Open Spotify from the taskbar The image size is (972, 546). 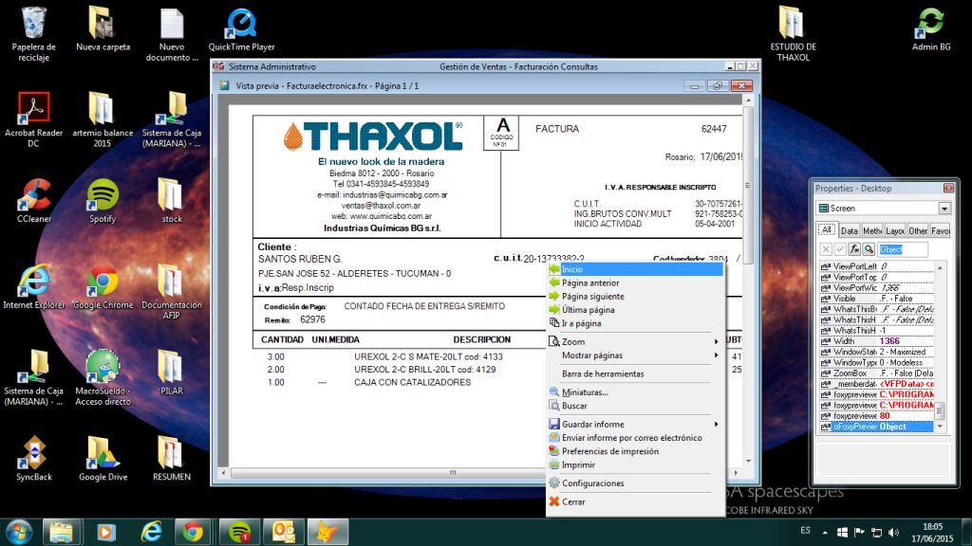239,532
